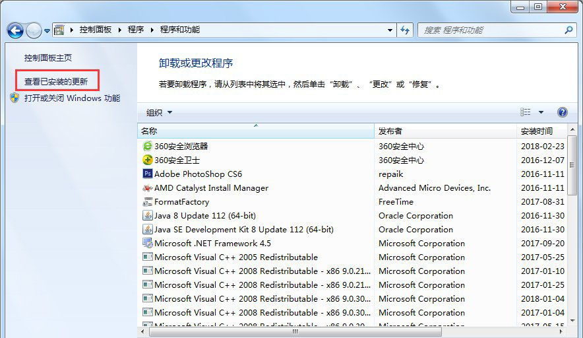Expand the arrow after 程序 breadcrumb

point(152,30)
